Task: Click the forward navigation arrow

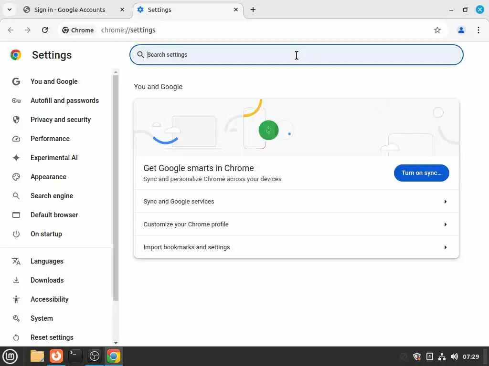Action: coord(28,30)
